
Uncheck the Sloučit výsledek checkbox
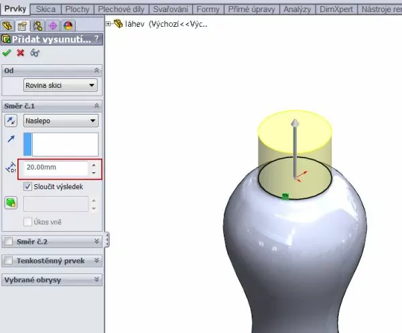(28, 186)
